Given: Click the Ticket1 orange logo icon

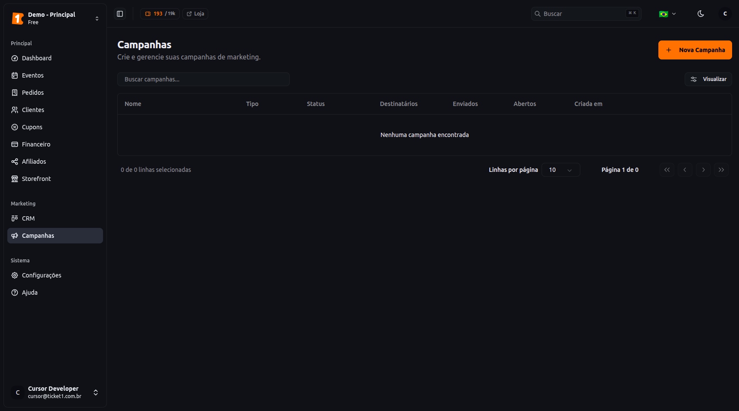Looking at the screenshot, I should (x=18, y=18).
